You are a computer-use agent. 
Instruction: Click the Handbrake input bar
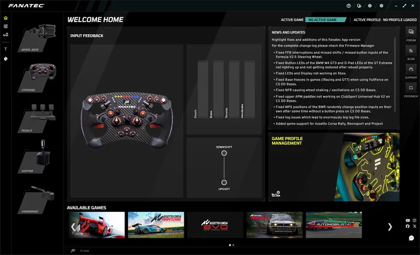tap(249, 89)
